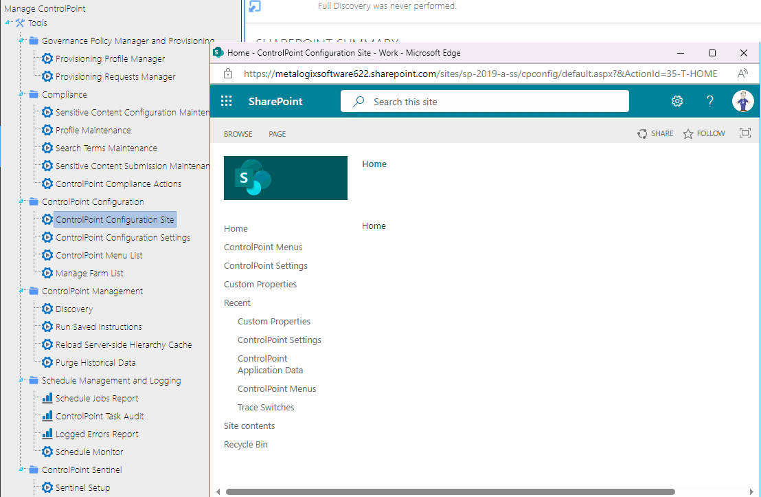Open SharePoint settings gear

(x=677, y=100)
